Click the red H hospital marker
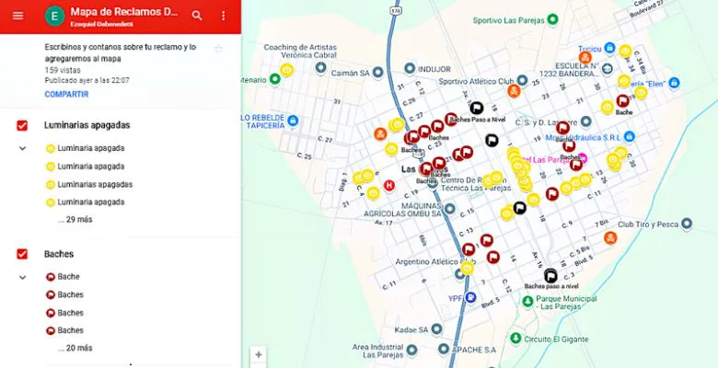Viewport: 718px width, 368px height. click(x=389, y=185)
